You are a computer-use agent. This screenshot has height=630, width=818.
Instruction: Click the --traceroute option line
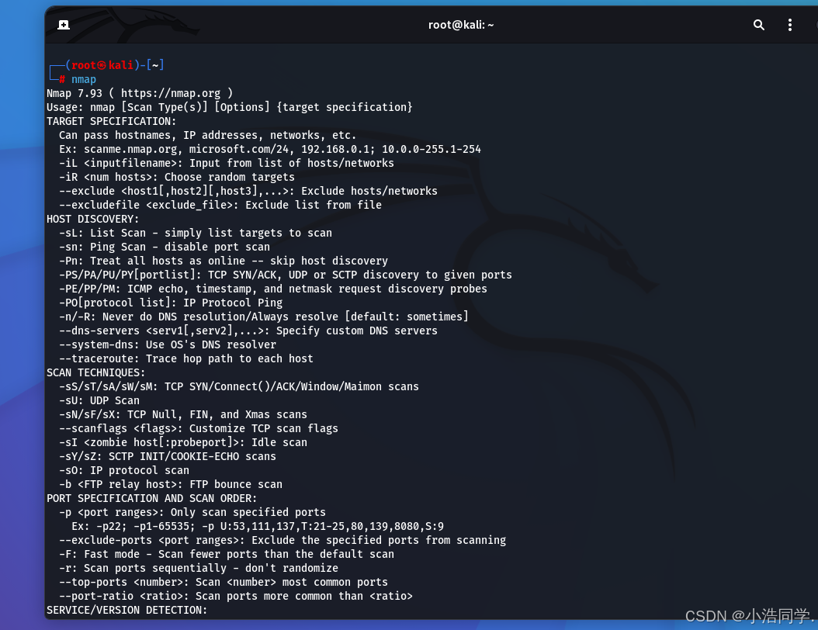coord(186,358)
